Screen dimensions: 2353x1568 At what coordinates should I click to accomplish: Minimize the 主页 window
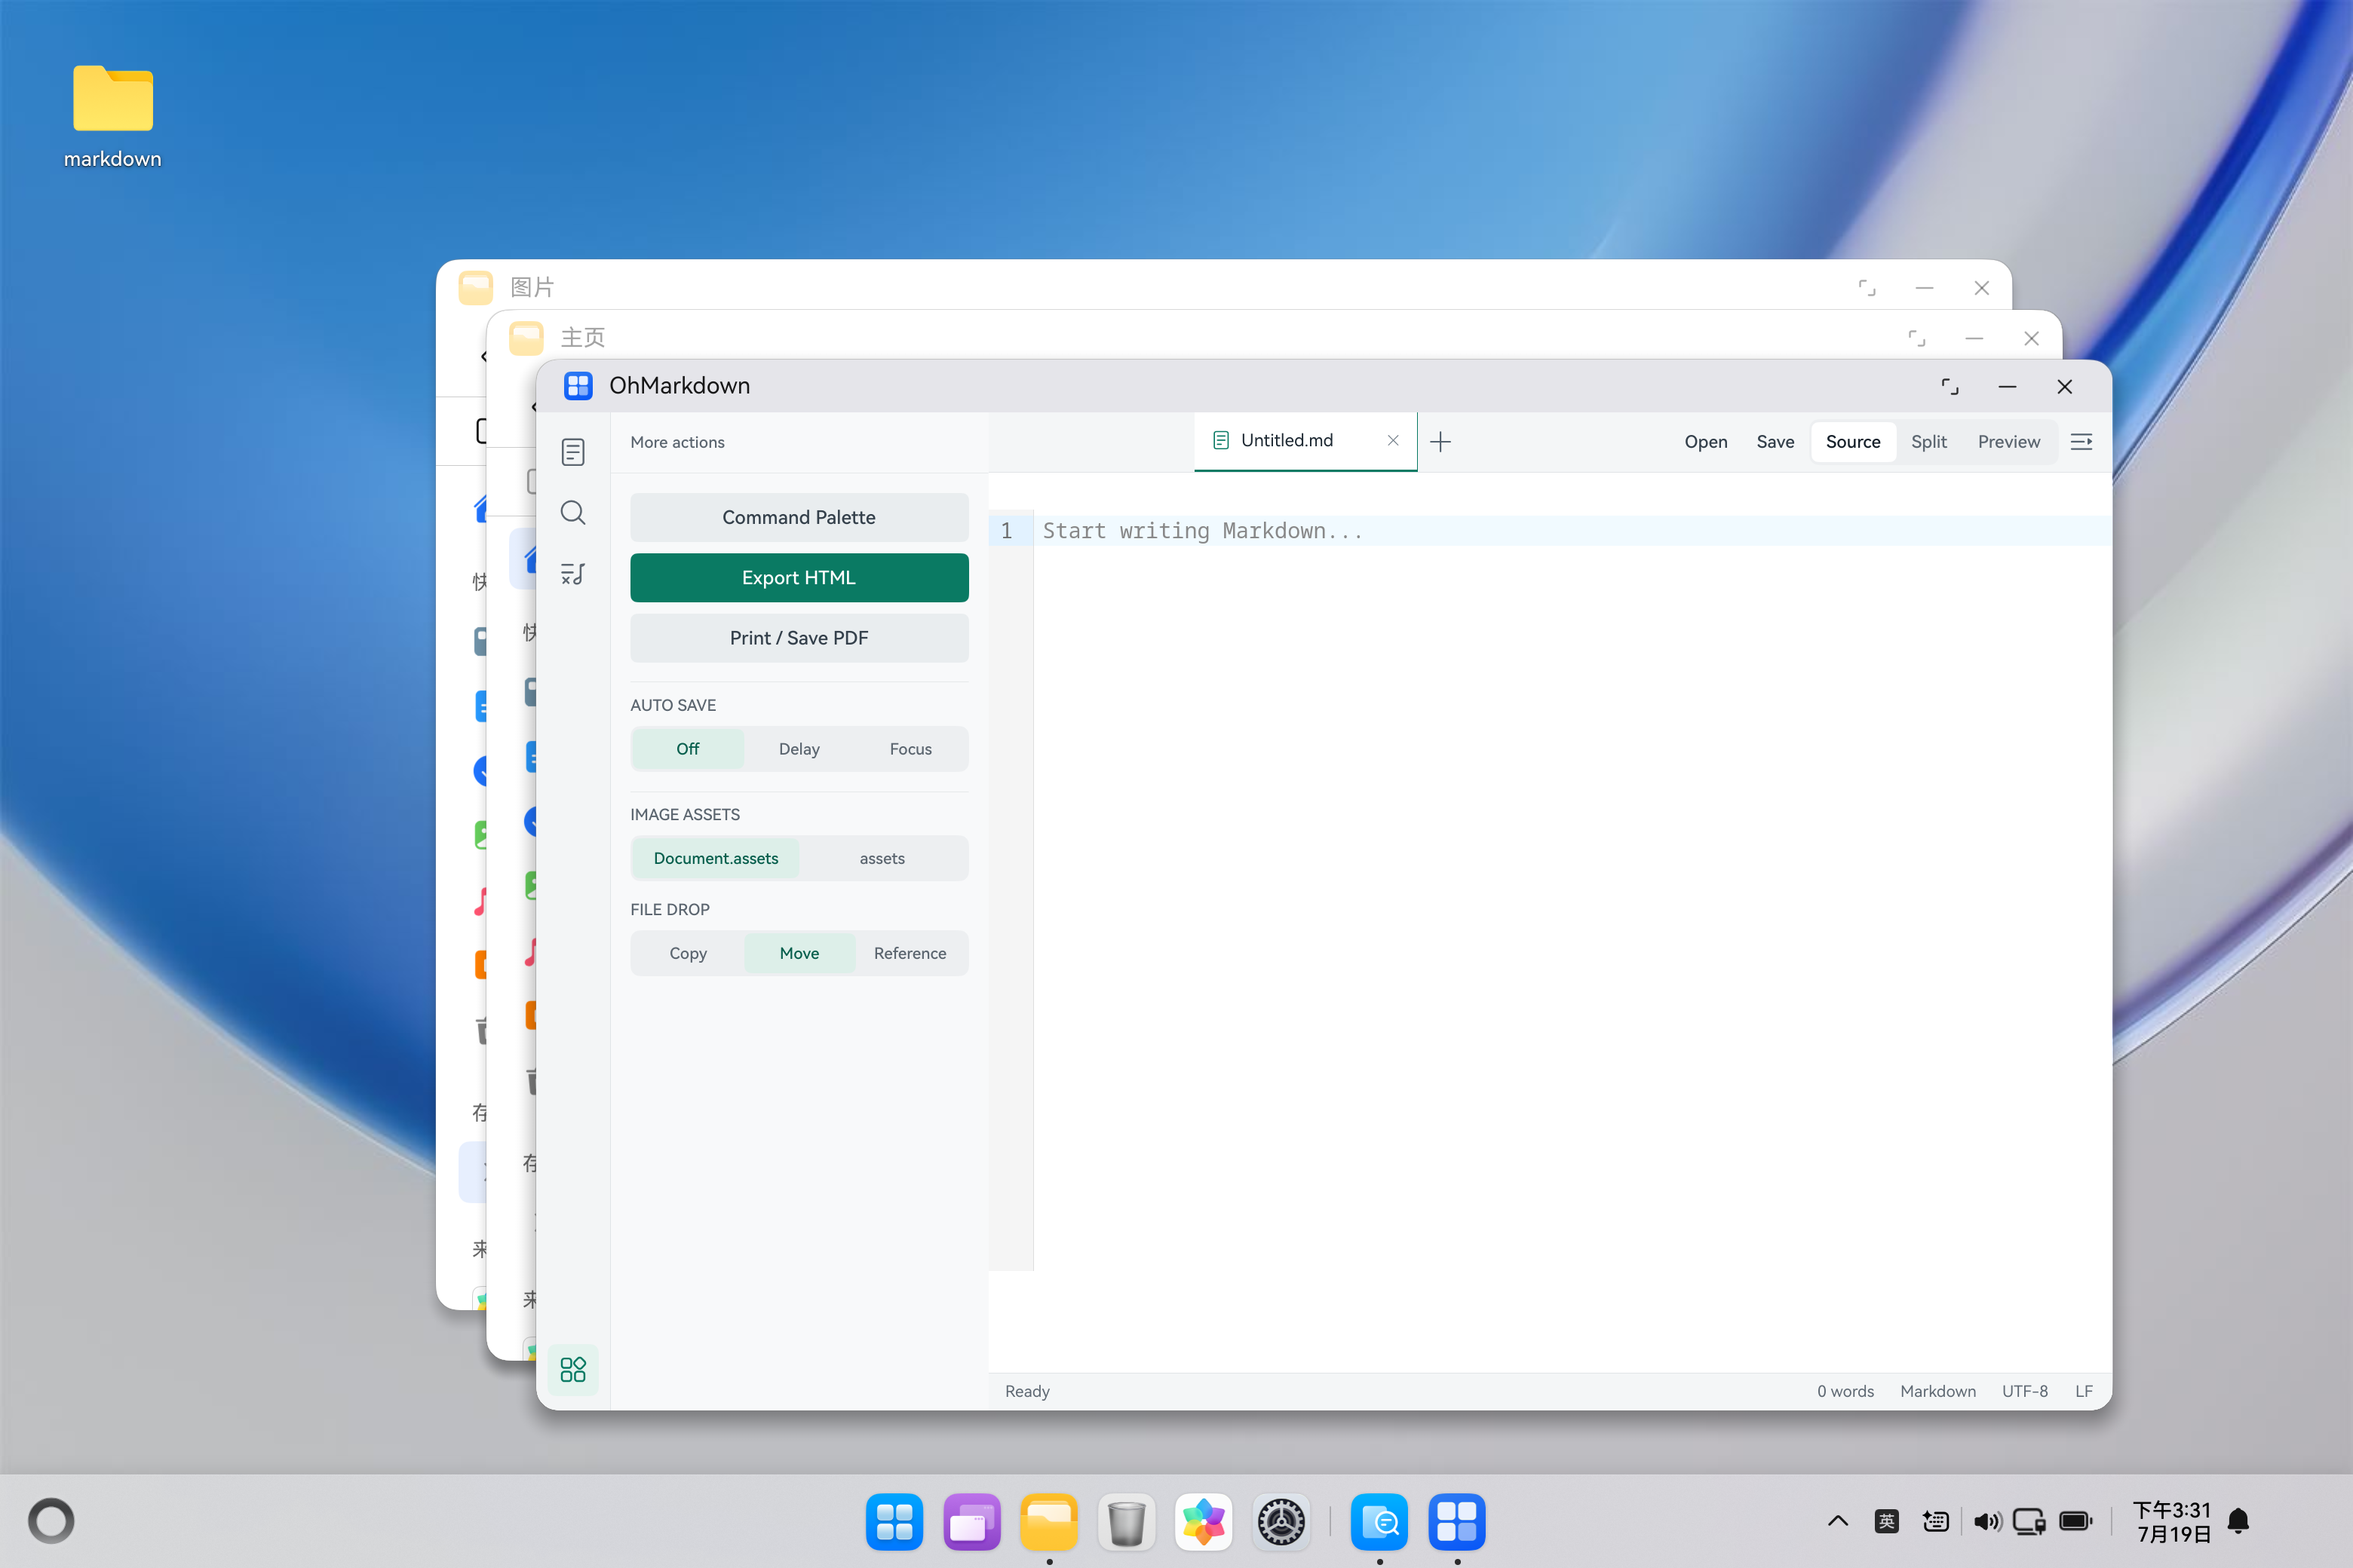(x=1974, y=338)
